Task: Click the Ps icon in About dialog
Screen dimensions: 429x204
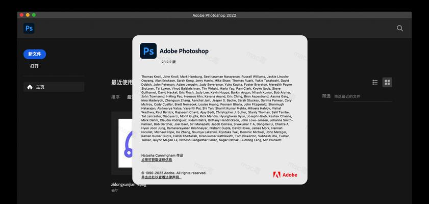Action: (x=148, y=51)
